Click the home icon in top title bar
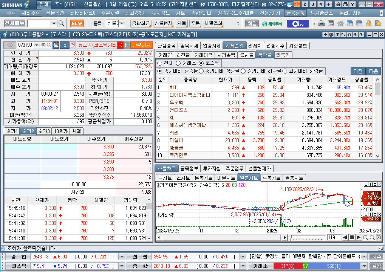 (339, 4)
